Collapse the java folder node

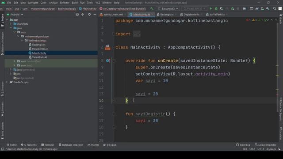coord(11,28)
